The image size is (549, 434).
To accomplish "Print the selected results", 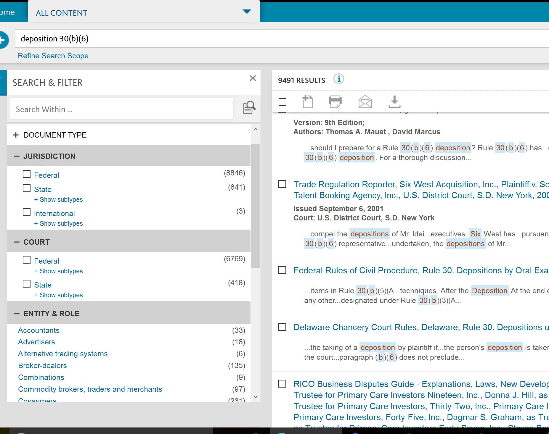I will click(x=335, y=102).
